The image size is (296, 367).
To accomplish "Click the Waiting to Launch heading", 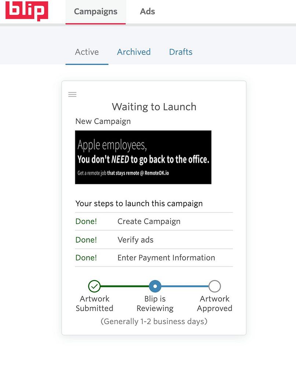I will pyautogui.click(x=154, y=107).
